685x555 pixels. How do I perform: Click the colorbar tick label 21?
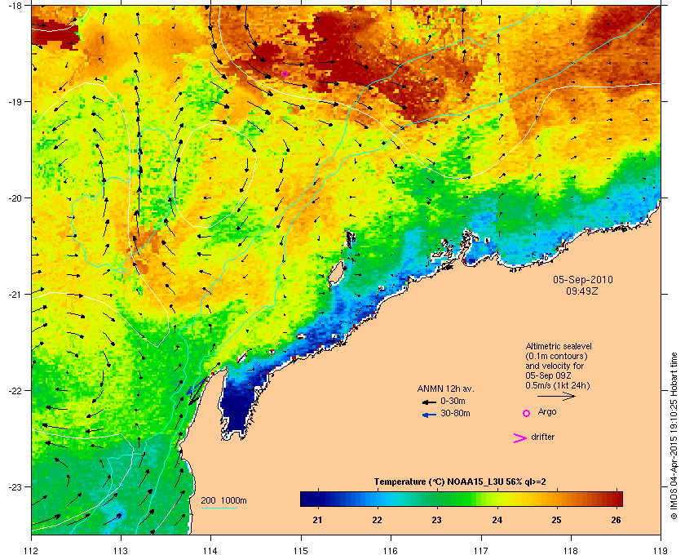click(x=317, y=520)
